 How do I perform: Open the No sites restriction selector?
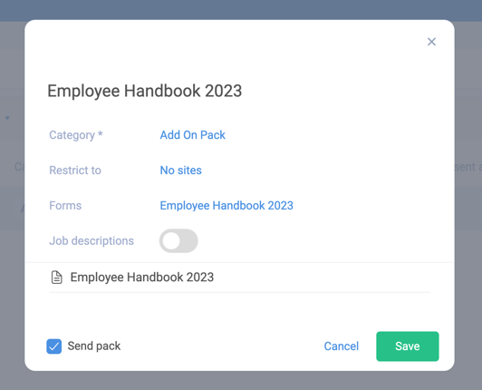(x=181, y=171)
